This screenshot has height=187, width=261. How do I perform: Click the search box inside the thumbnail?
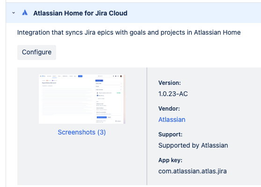point(104,76)
